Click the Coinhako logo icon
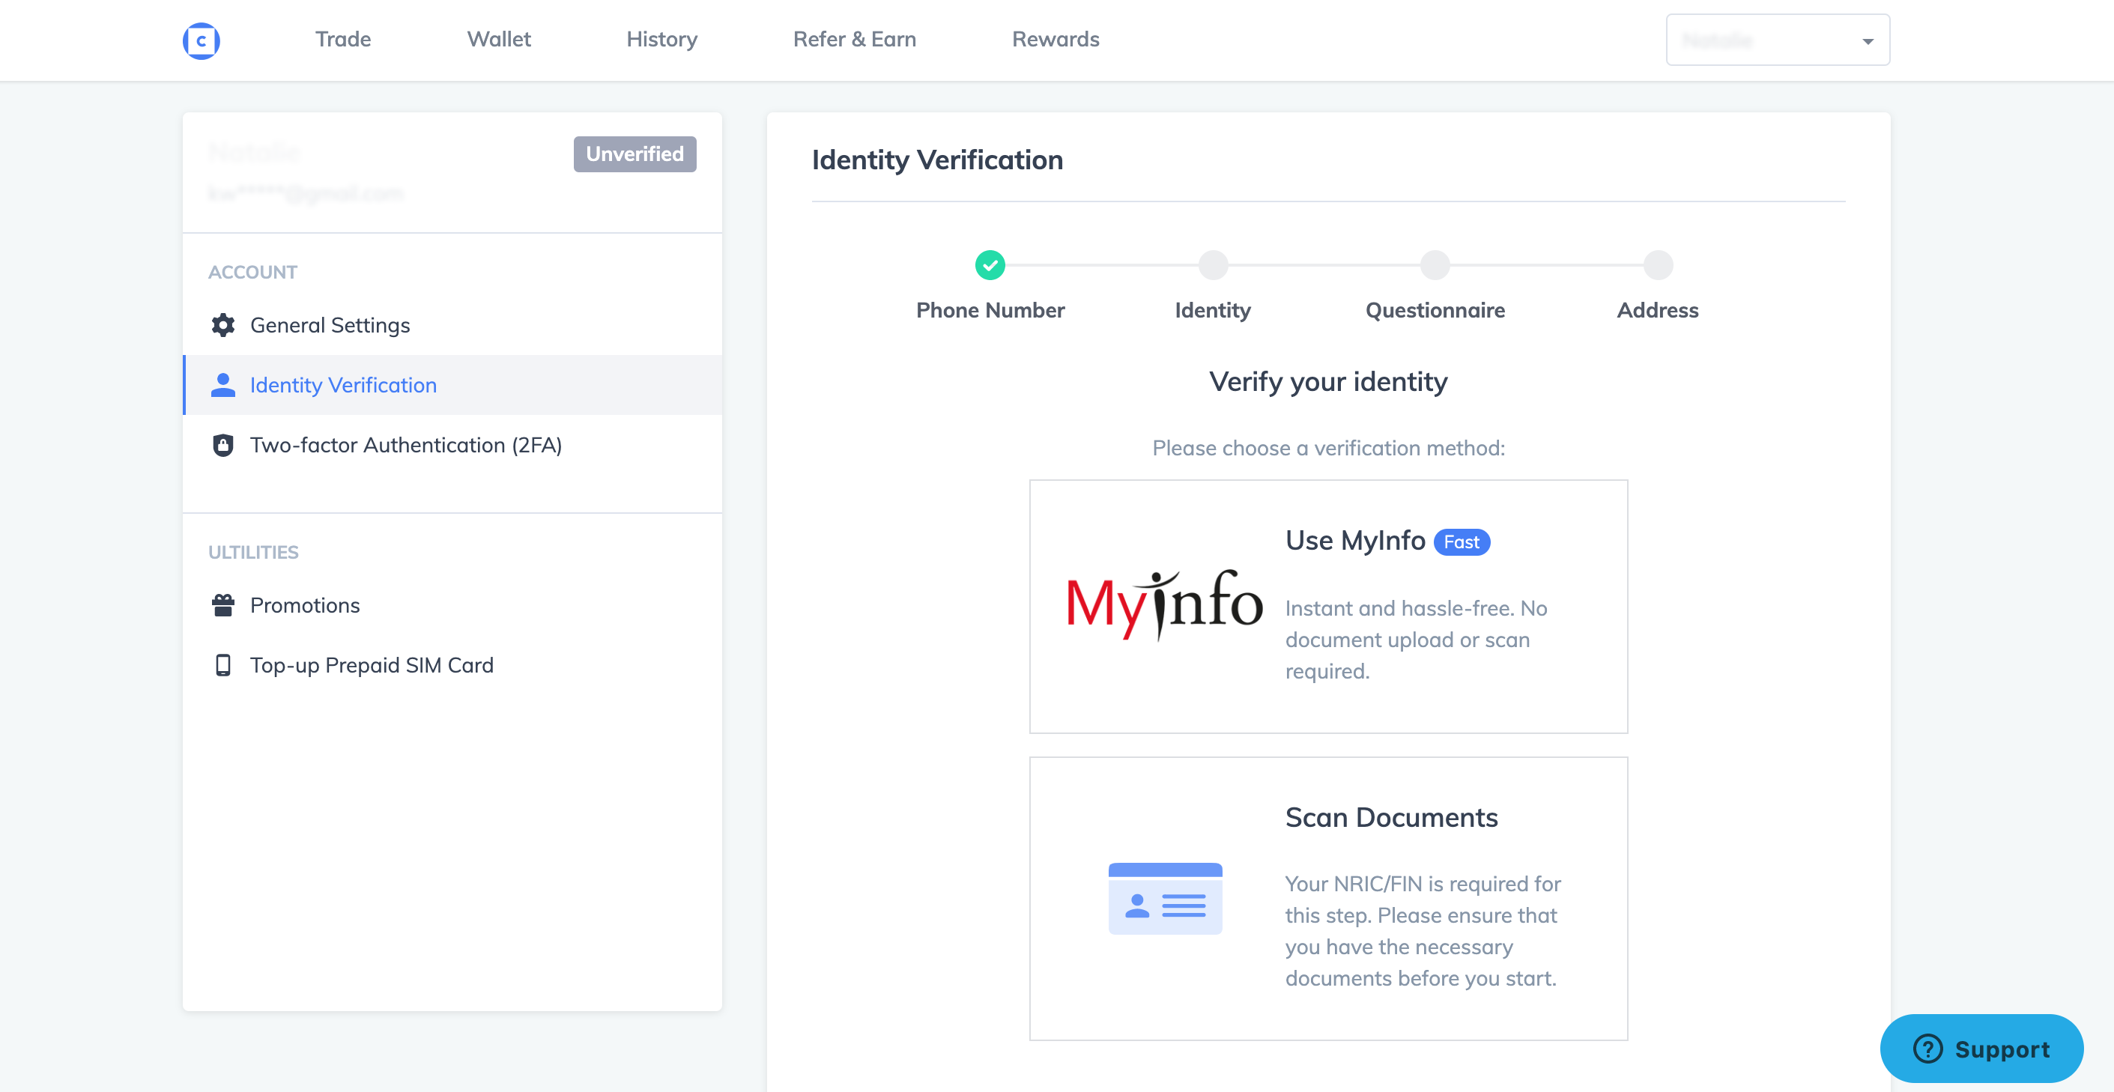 click(201, 40)
